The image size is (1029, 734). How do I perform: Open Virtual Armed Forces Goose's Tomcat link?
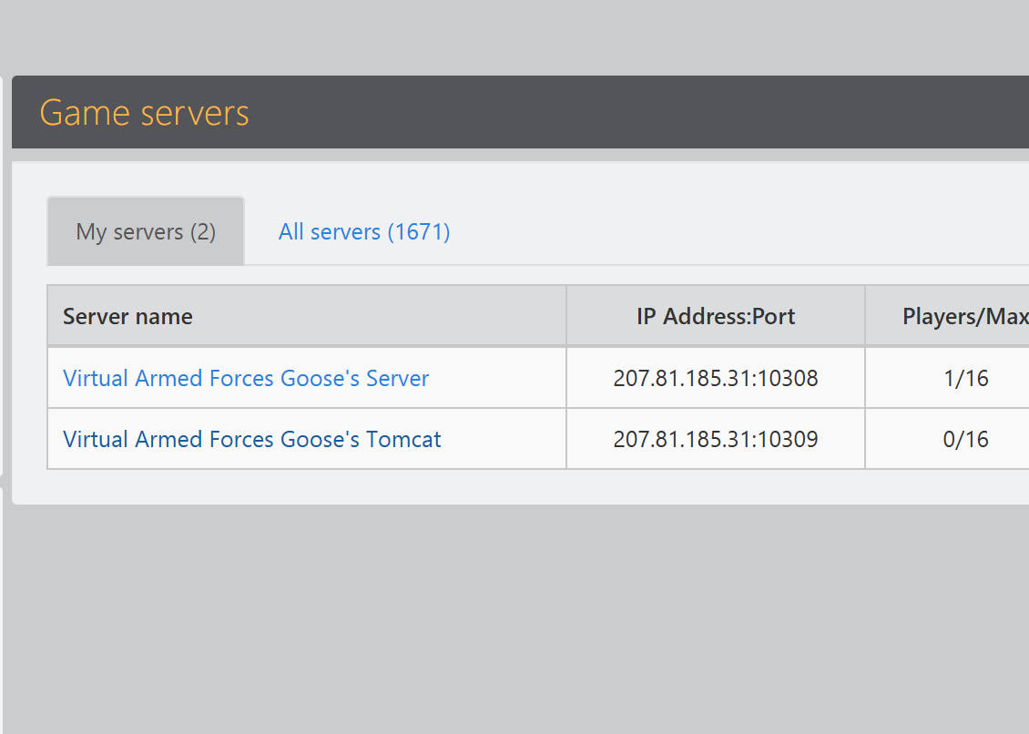click(x=252, y=439)
